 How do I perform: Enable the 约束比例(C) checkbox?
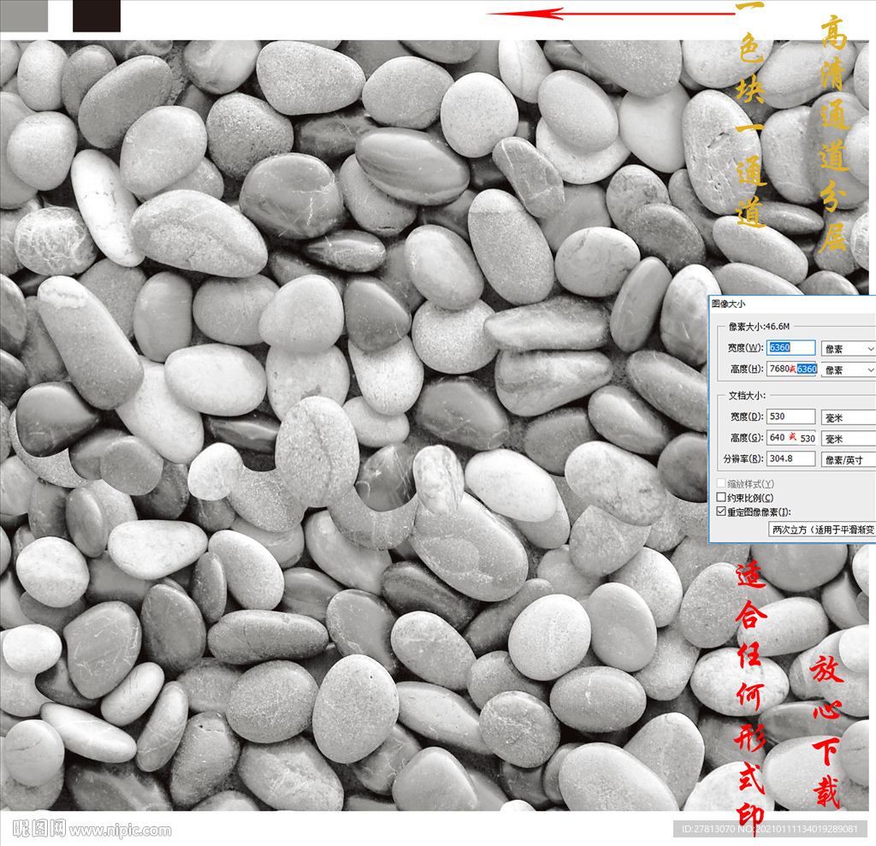[x=721, y=497]
